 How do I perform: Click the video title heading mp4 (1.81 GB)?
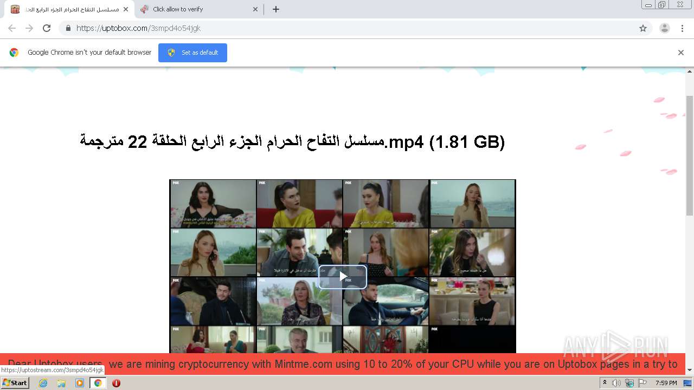[292, 142]
